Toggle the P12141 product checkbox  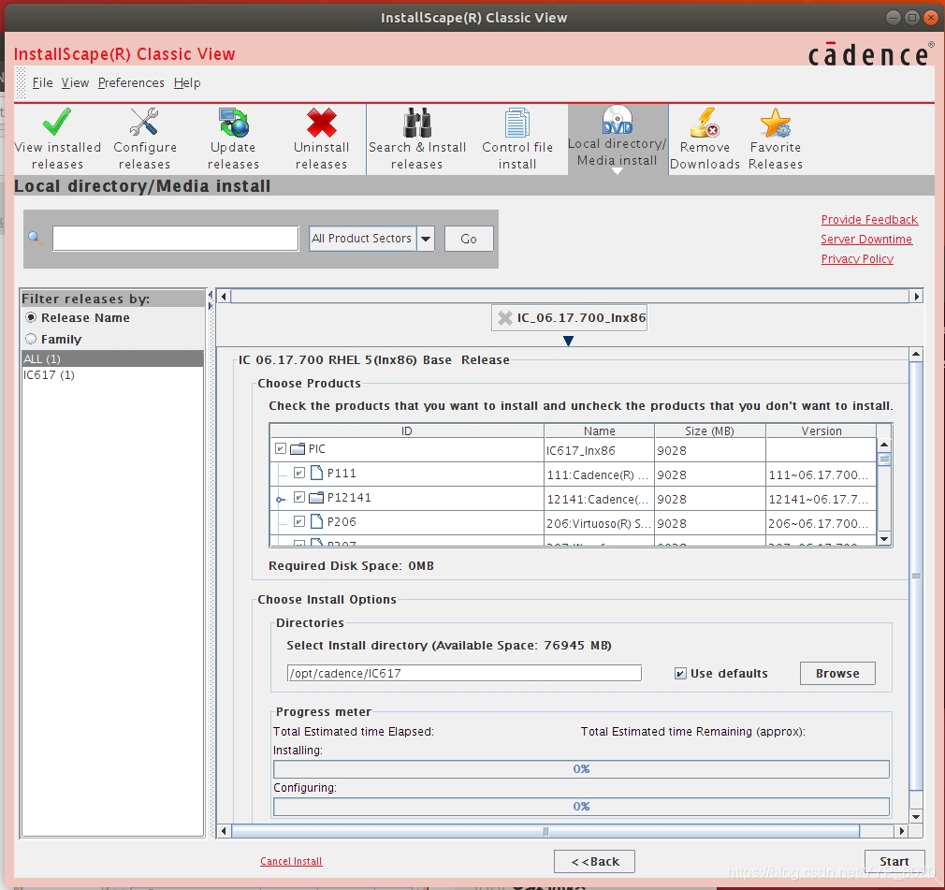(x=298, y=497)
